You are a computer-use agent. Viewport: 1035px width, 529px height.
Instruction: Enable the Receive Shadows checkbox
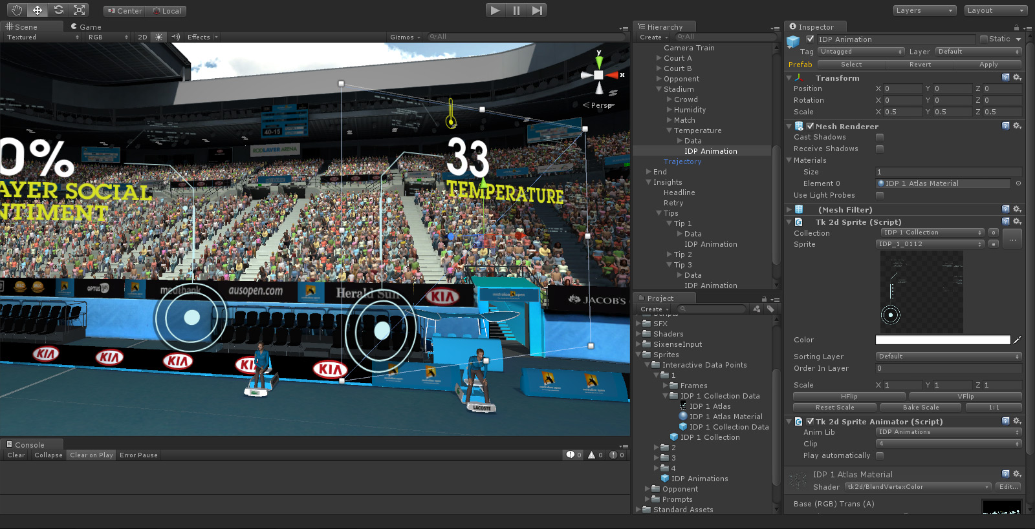tap(880, 149)
